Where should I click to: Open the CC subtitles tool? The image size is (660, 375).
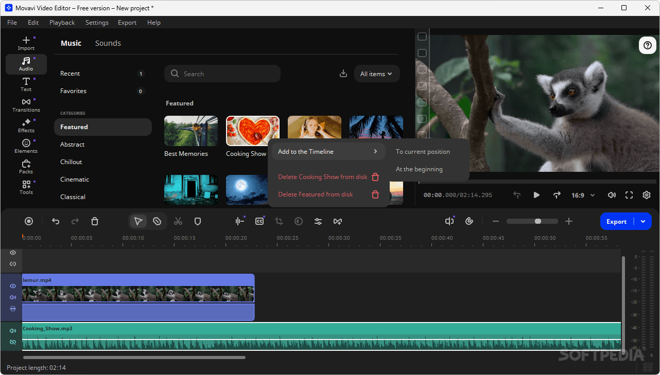tap(259, 221)
